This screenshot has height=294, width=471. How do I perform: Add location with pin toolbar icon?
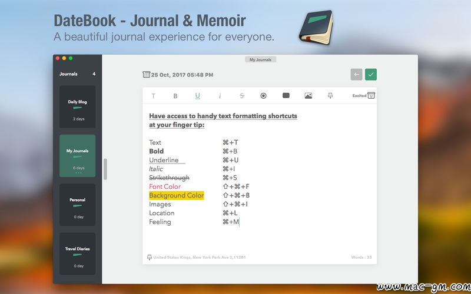click(330, 96)
